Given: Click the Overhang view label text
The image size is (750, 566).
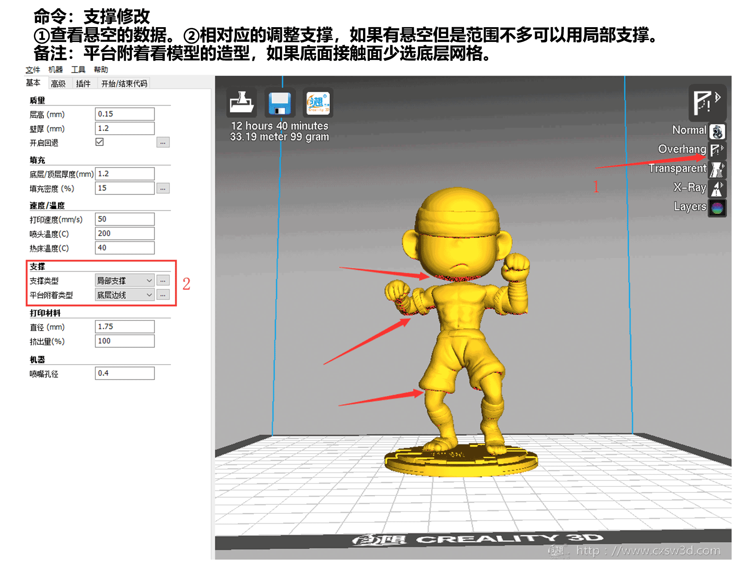Looking at the screenshot, I should [682, 149].
